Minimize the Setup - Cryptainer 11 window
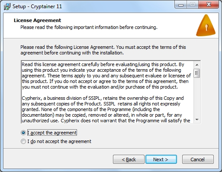Screen dimensions: 222x172 coord(181,5)
